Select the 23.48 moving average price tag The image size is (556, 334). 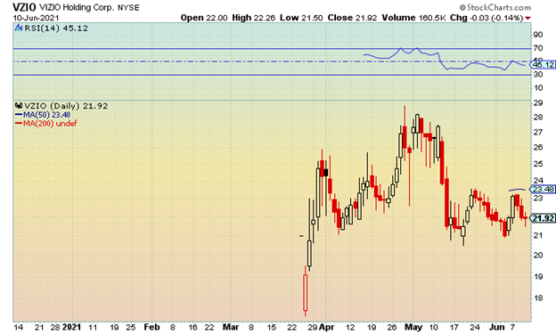[543, 190]
